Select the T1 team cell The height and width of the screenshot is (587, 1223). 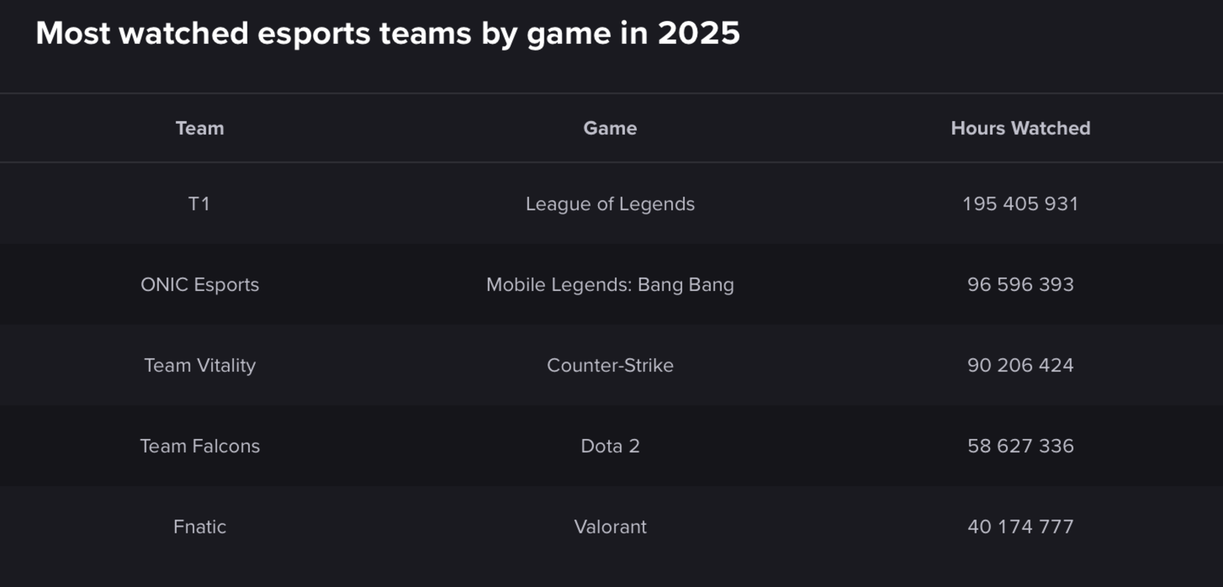point(199,204)
